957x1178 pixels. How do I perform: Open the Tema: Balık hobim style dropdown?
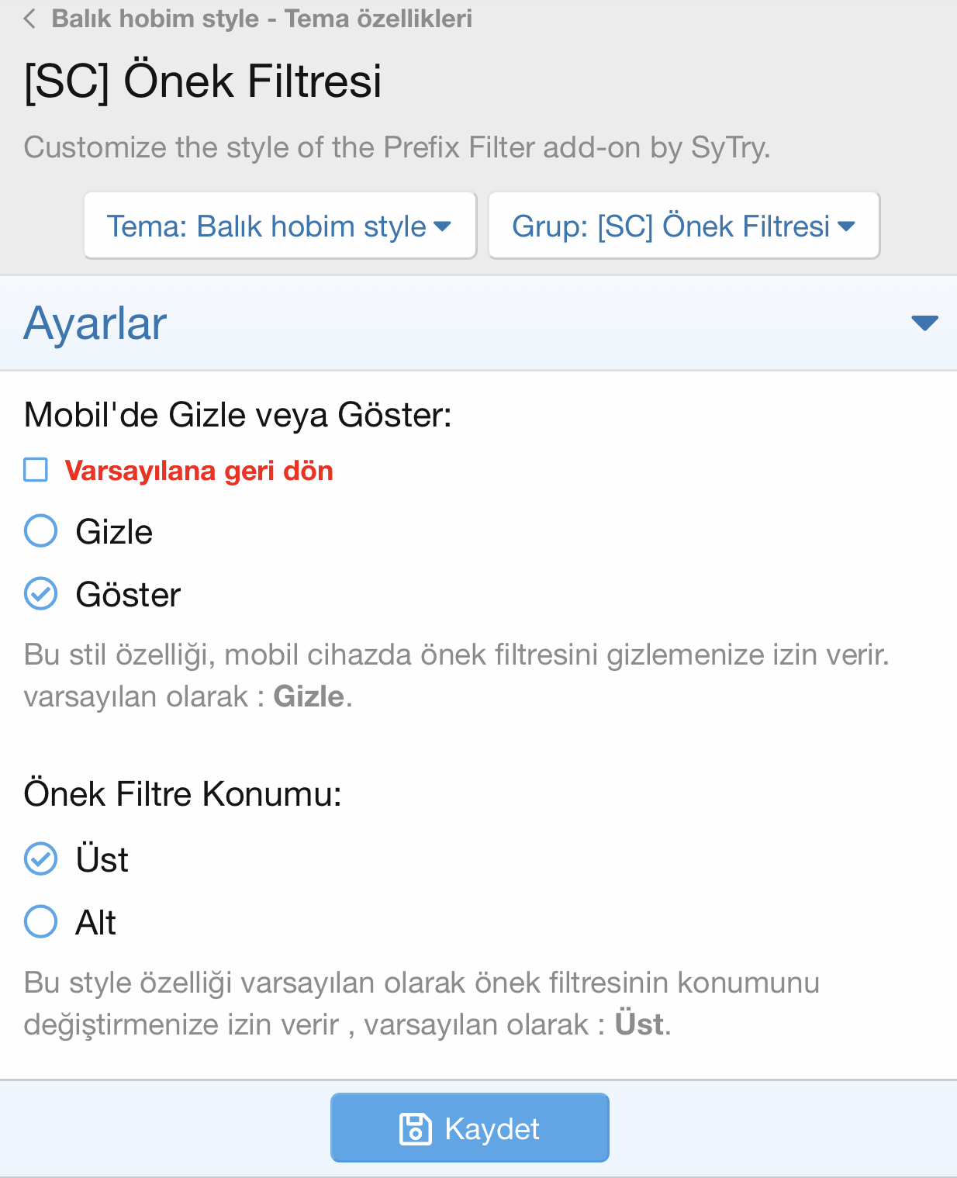(x=280, y=226)
